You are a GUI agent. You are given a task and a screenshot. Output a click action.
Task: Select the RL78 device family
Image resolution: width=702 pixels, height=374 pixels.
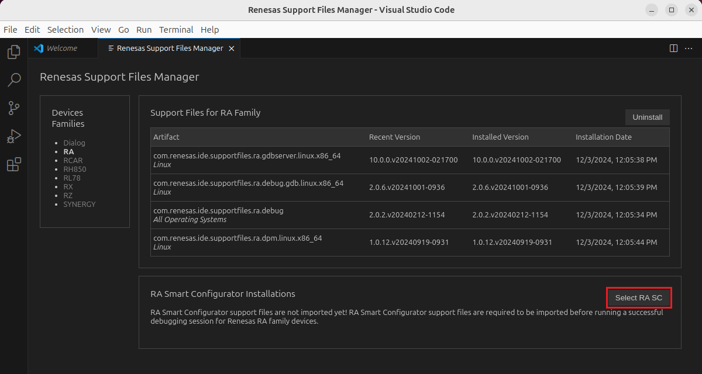72,178
